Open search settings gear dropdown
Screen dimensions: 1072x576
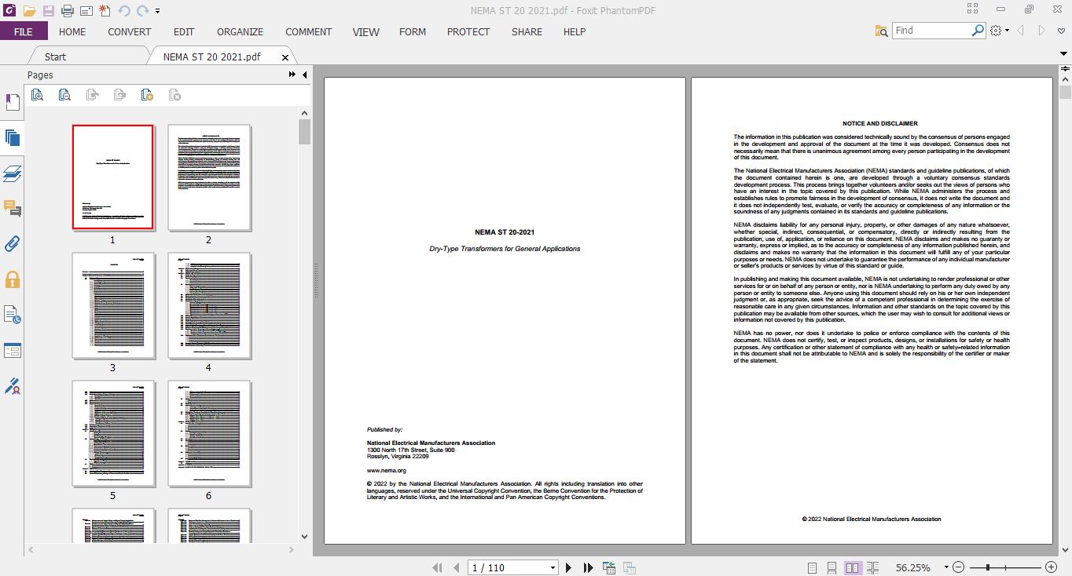pos(1000,31)
